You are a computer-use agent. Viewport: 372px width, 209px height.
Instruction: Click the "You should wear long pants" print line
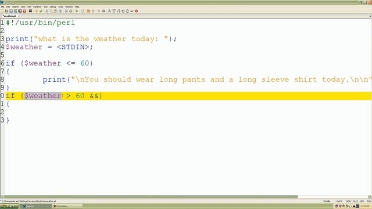207,80
